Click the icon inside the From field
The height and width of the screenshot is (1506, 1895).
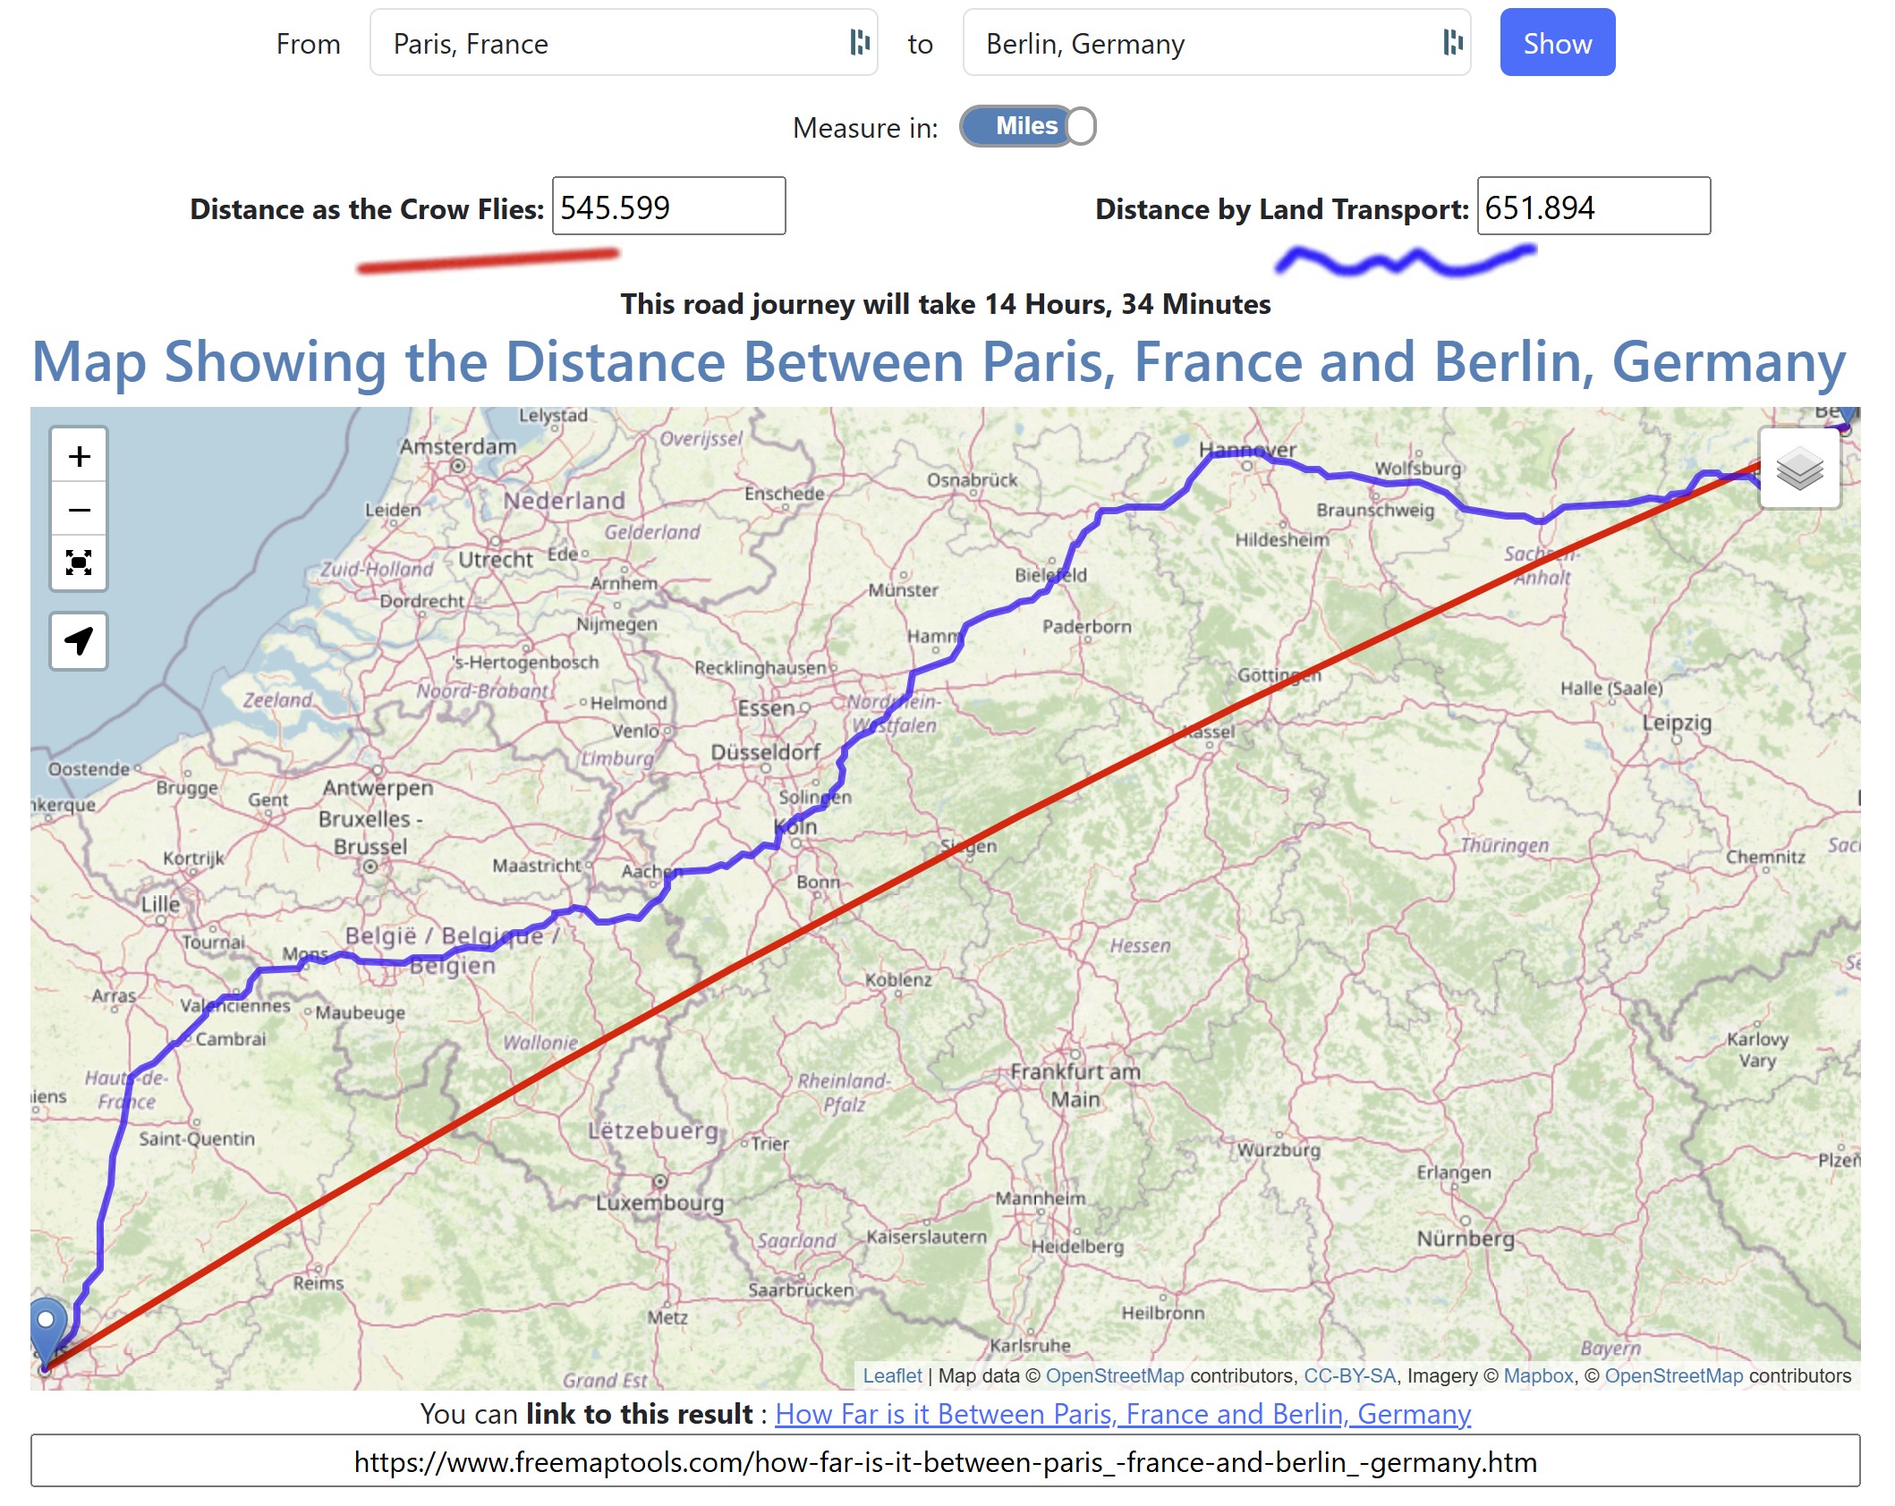(x=859, y=42)
